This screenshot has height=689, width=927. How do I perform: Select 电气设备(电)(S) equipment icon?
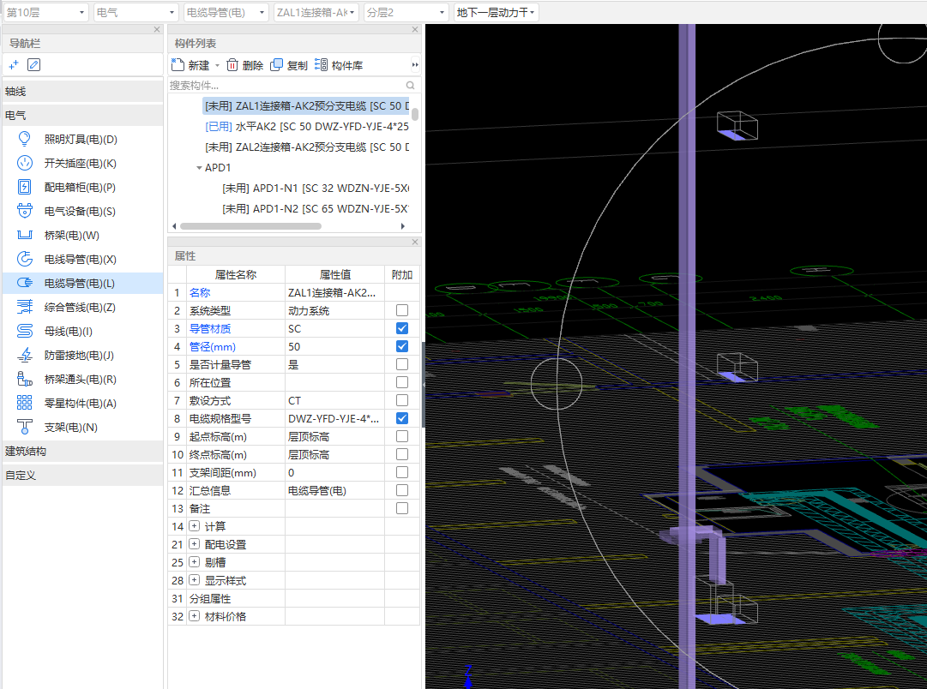point(24,211)
